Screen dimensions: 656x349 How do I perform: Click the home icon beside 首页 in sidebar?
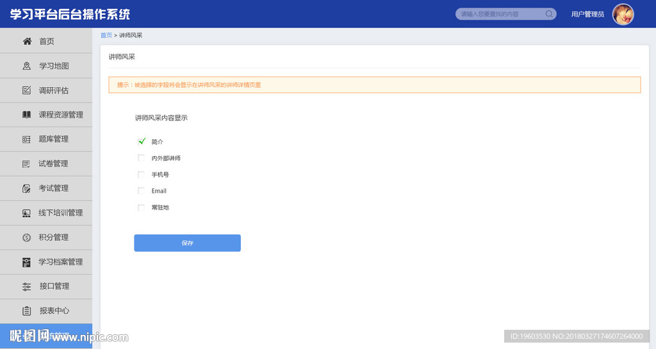click(27, 41)
